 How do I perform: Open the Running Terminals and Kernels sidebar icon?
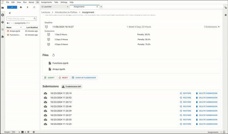point(3,15)
